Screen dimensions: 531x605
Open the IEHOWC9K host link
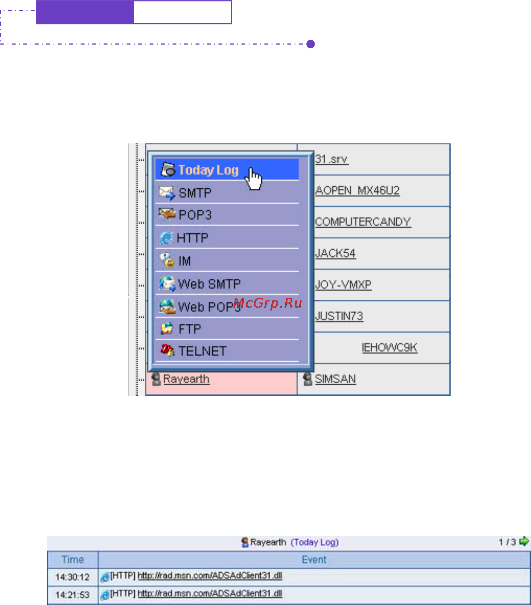390,347
